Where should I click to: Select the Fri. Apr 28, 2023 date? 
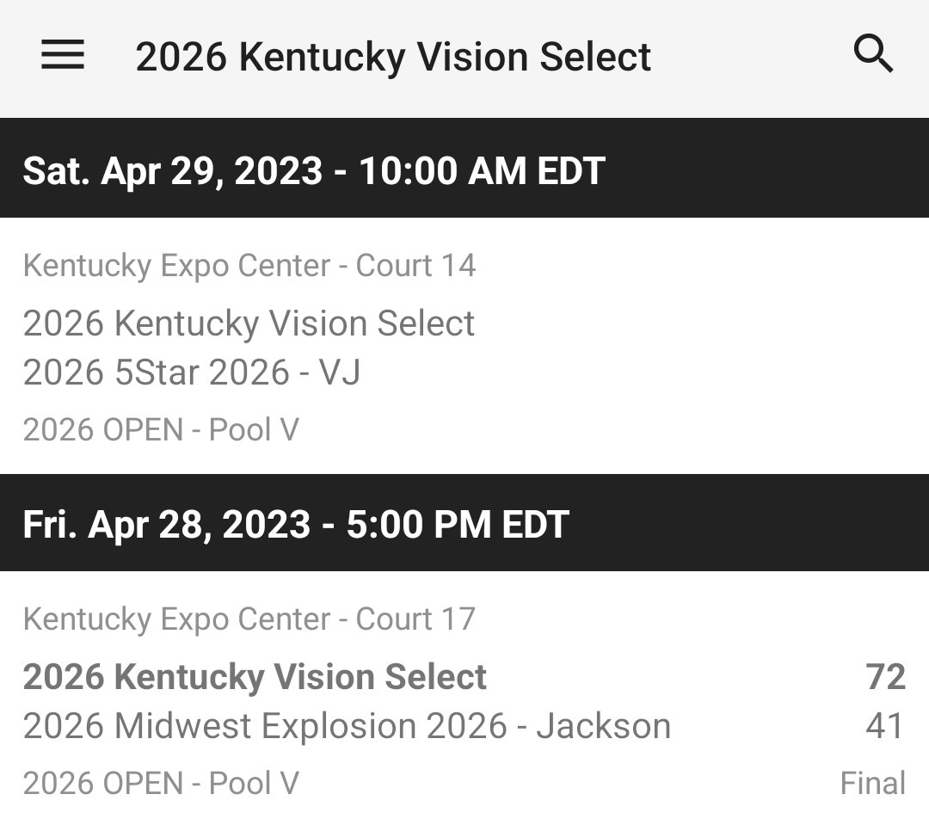tap(166, 524)
